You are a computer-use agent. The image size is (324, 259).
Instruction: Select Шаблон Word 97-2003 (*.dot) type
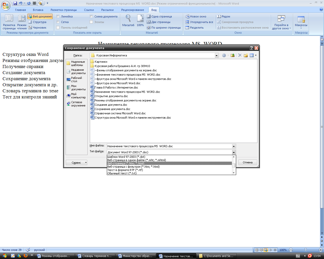169,157
